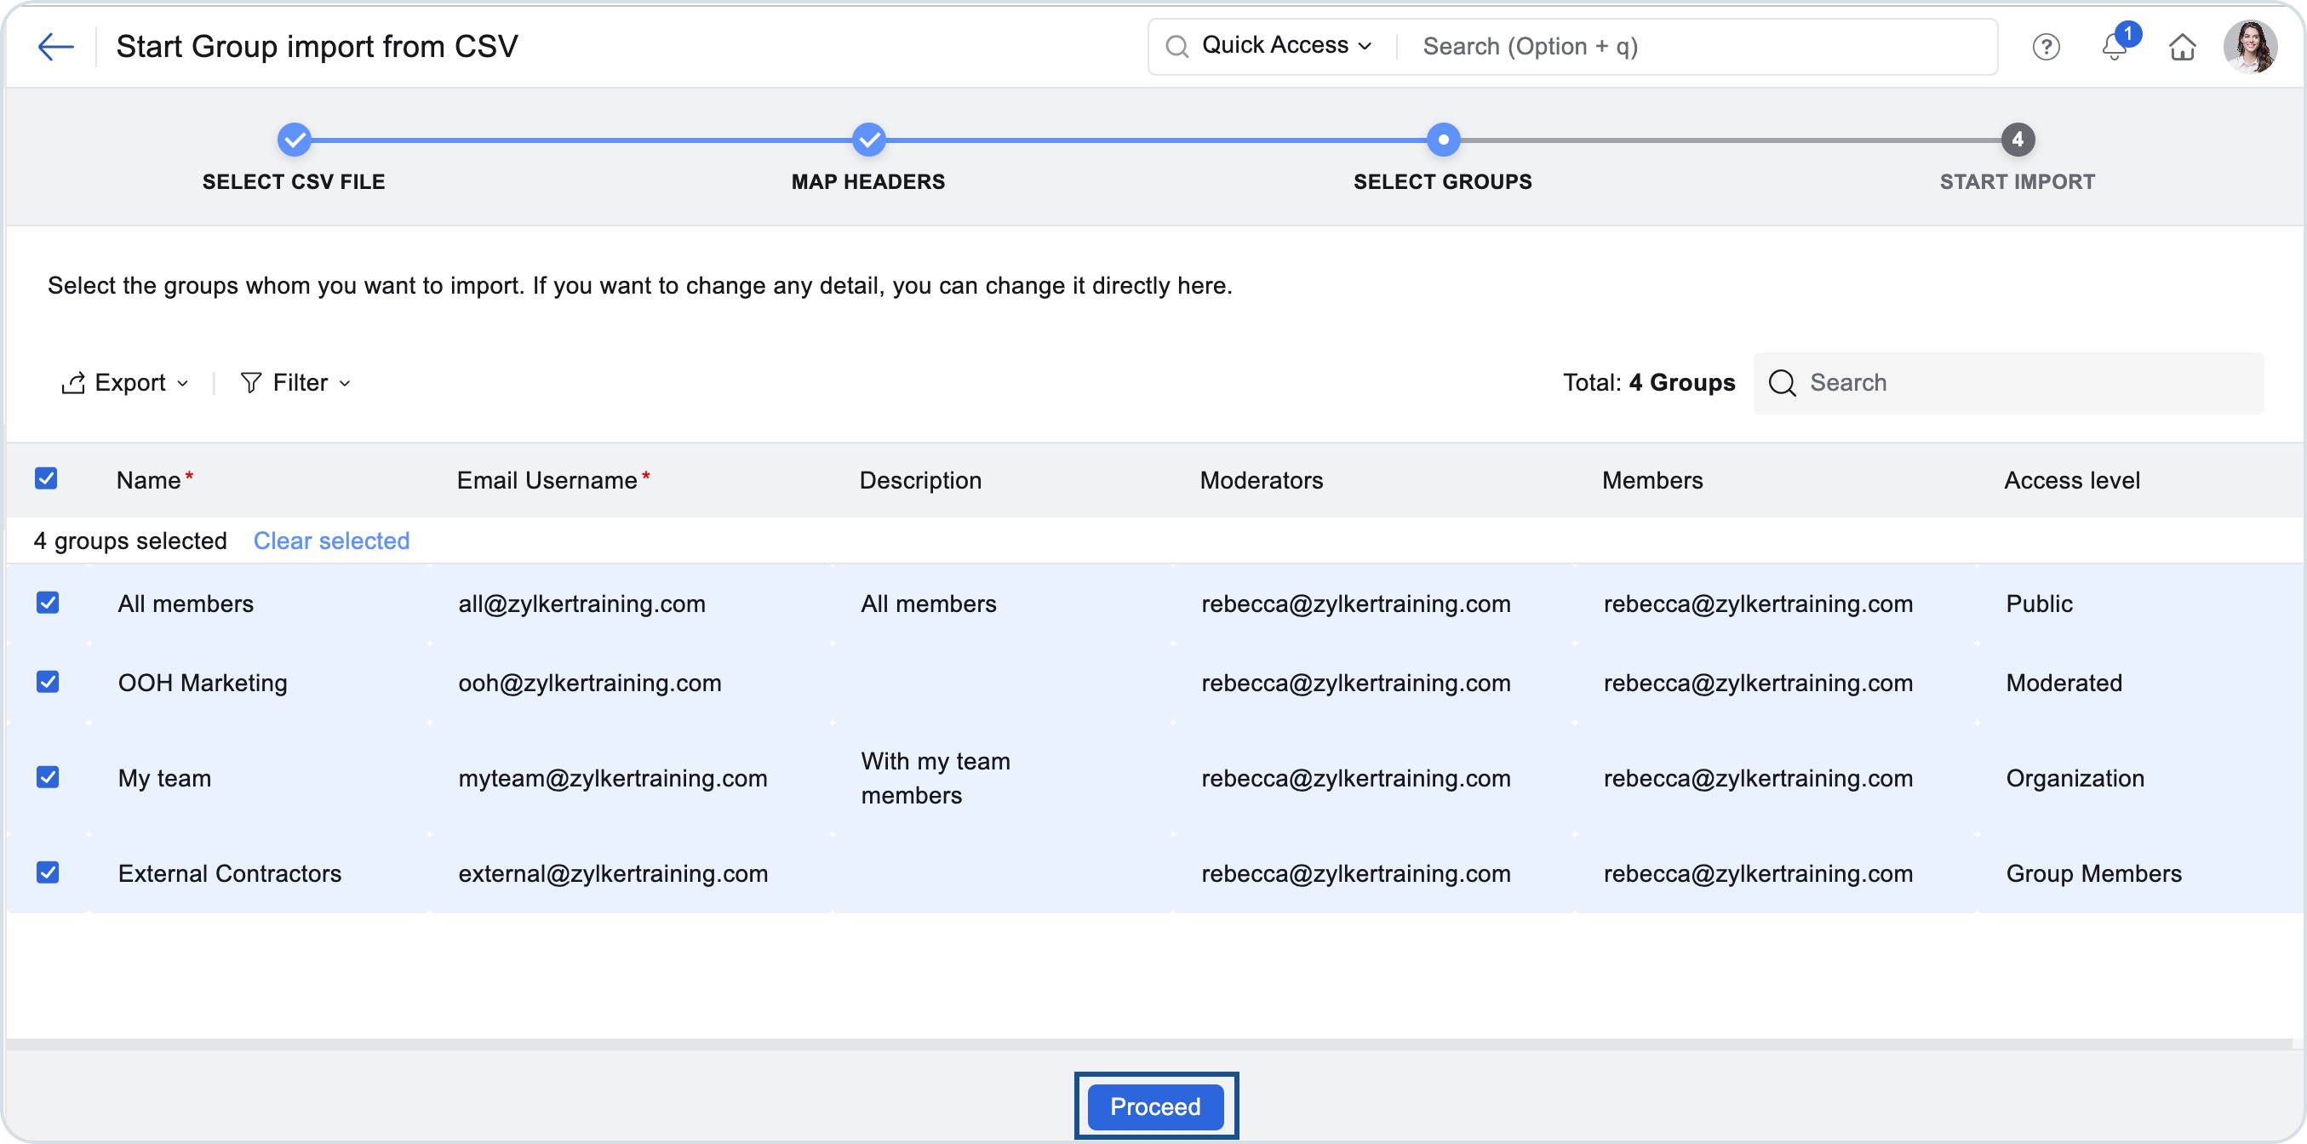Click the back arrow beside the page title
2307x1144 pixels.
click(55, 47)
